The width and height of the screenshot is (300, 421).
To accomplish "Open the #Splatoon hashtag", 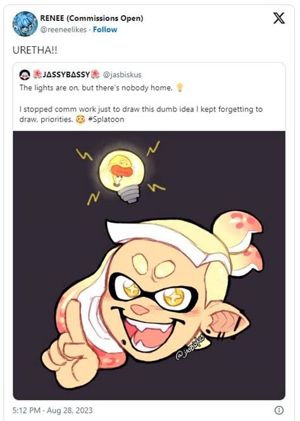I will (106, 119).
